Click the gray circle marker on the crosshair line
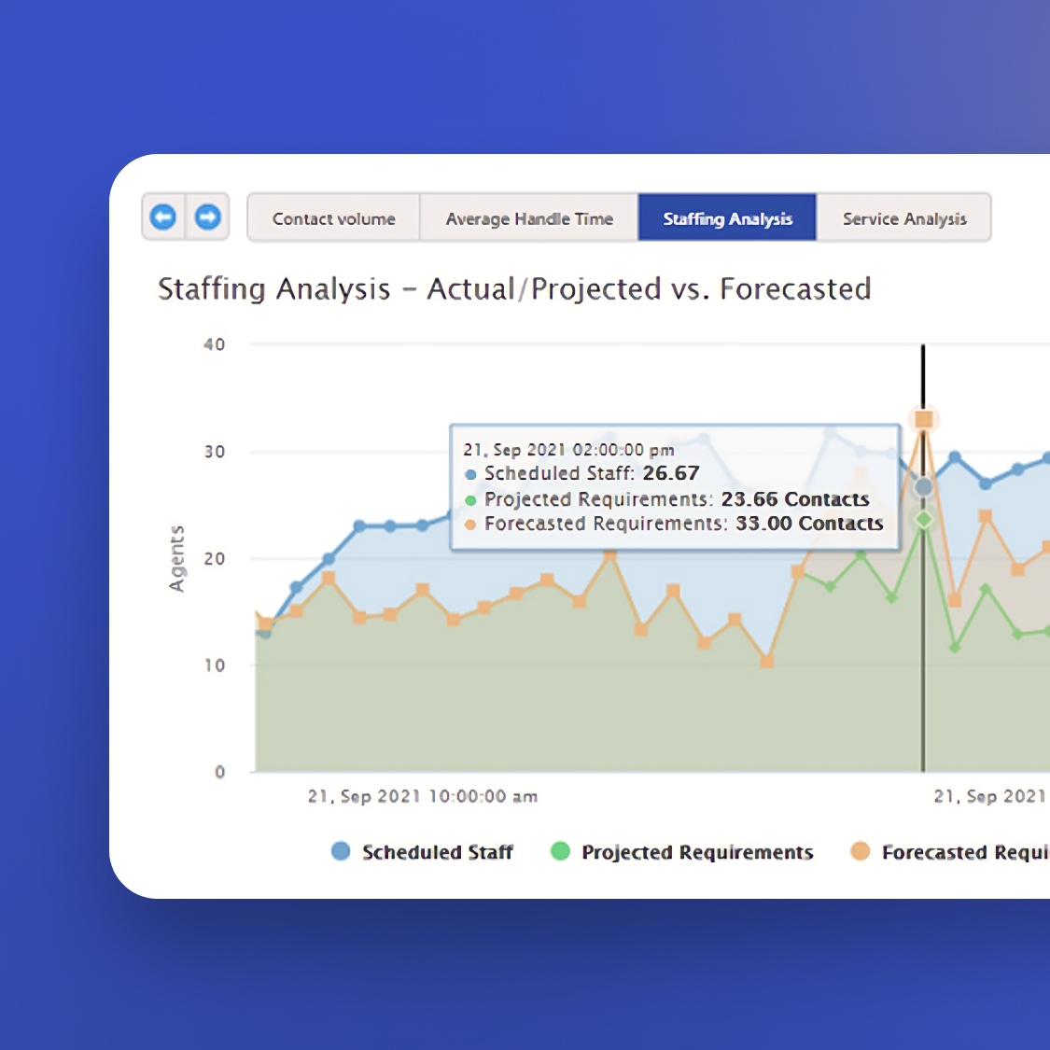Screen dimensions: 1050x1050 [x=923, y=484]
